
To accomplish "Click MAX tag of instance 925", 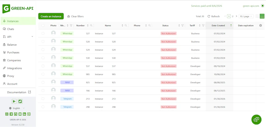I will (x=67, y=82).
